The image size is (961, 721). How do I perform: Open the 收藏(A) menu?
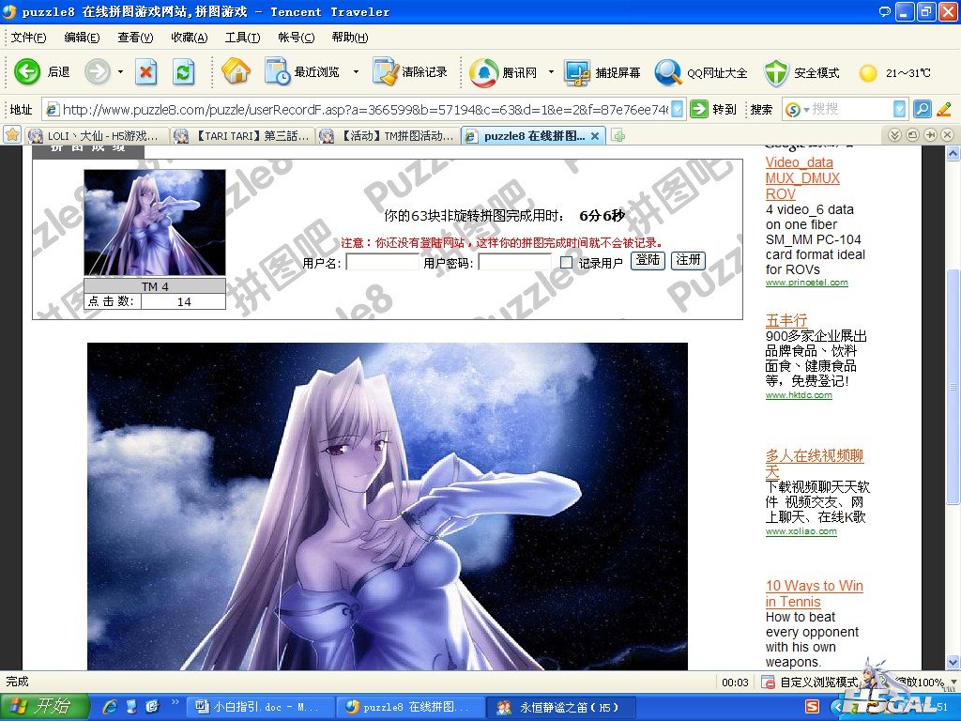point(190,38)
